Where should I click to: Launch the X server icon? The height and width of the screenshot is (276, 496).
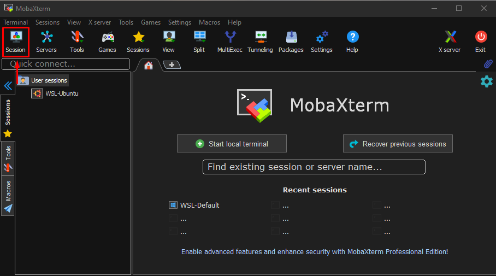tap(450, 42)
